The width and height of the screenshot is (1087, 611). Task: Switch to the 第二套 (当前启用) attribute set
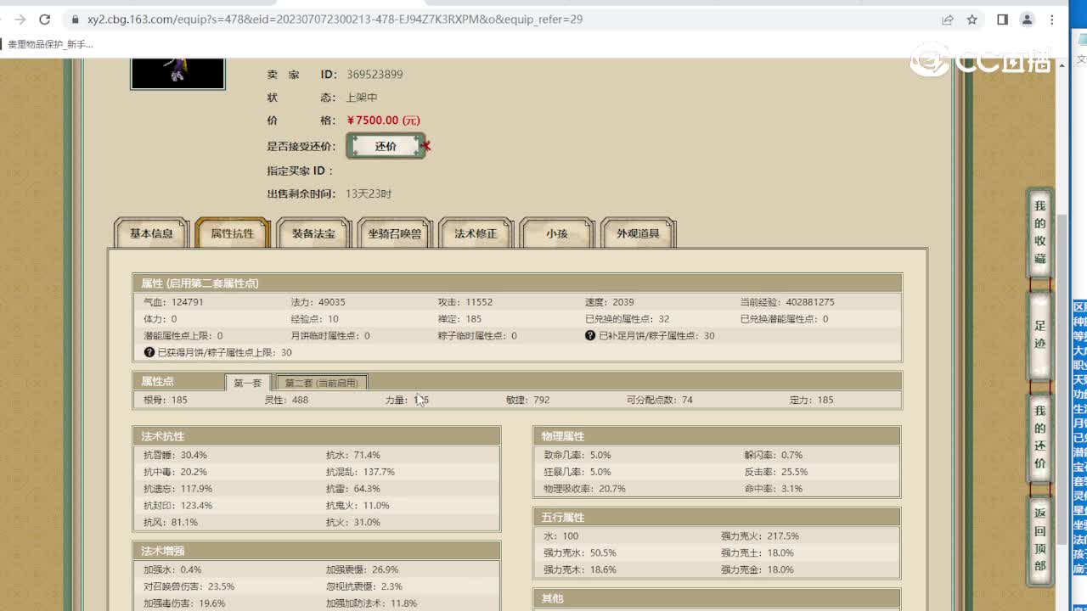pos(322,383)
